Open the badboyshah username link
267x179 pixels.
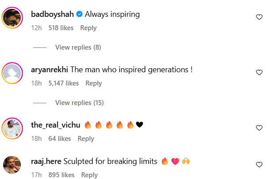tap(53, 15)
